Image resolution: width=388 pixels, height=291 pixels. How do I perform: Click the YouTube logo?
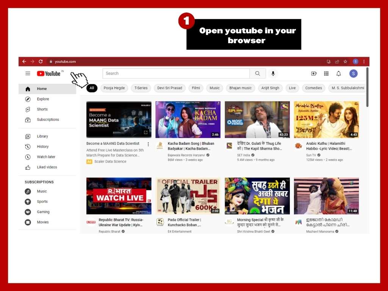(x=49, y=74)
